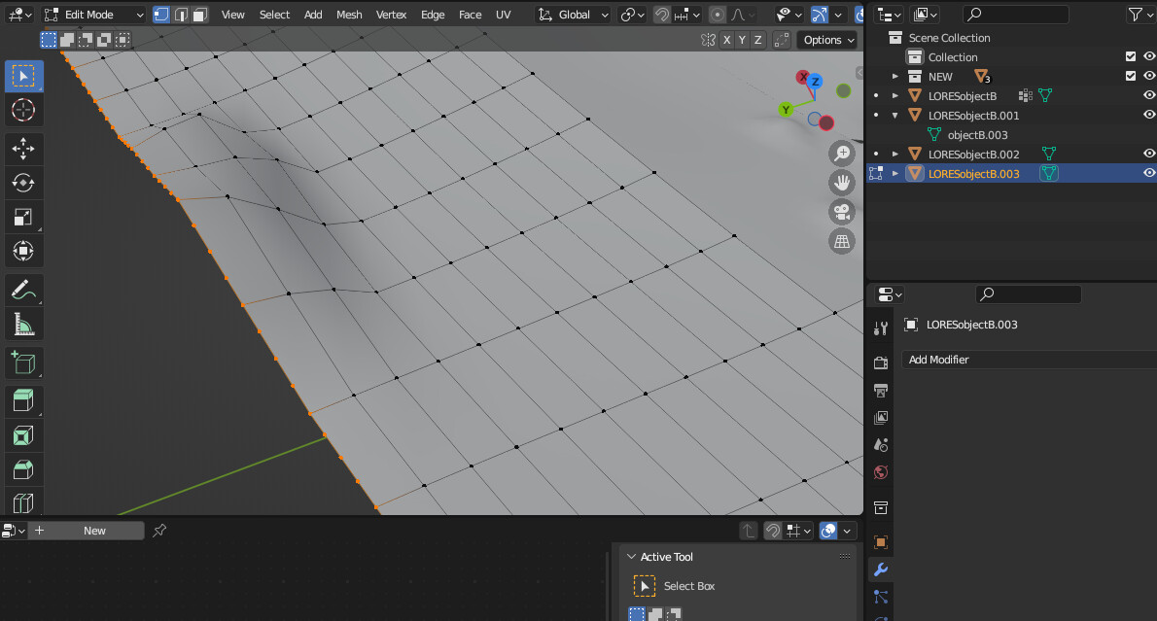This screenshot has height=621, width=1157.
Task: Select the Tweak tool in the viewport toolbar
Action: (x=23, y=76)
